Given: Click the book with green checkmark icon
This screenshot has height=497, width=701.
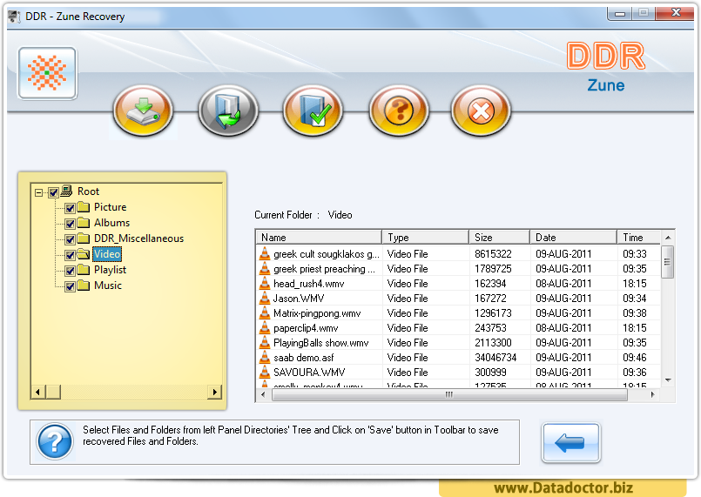Looking at the screenshot, I should click(x=313, y=111).
